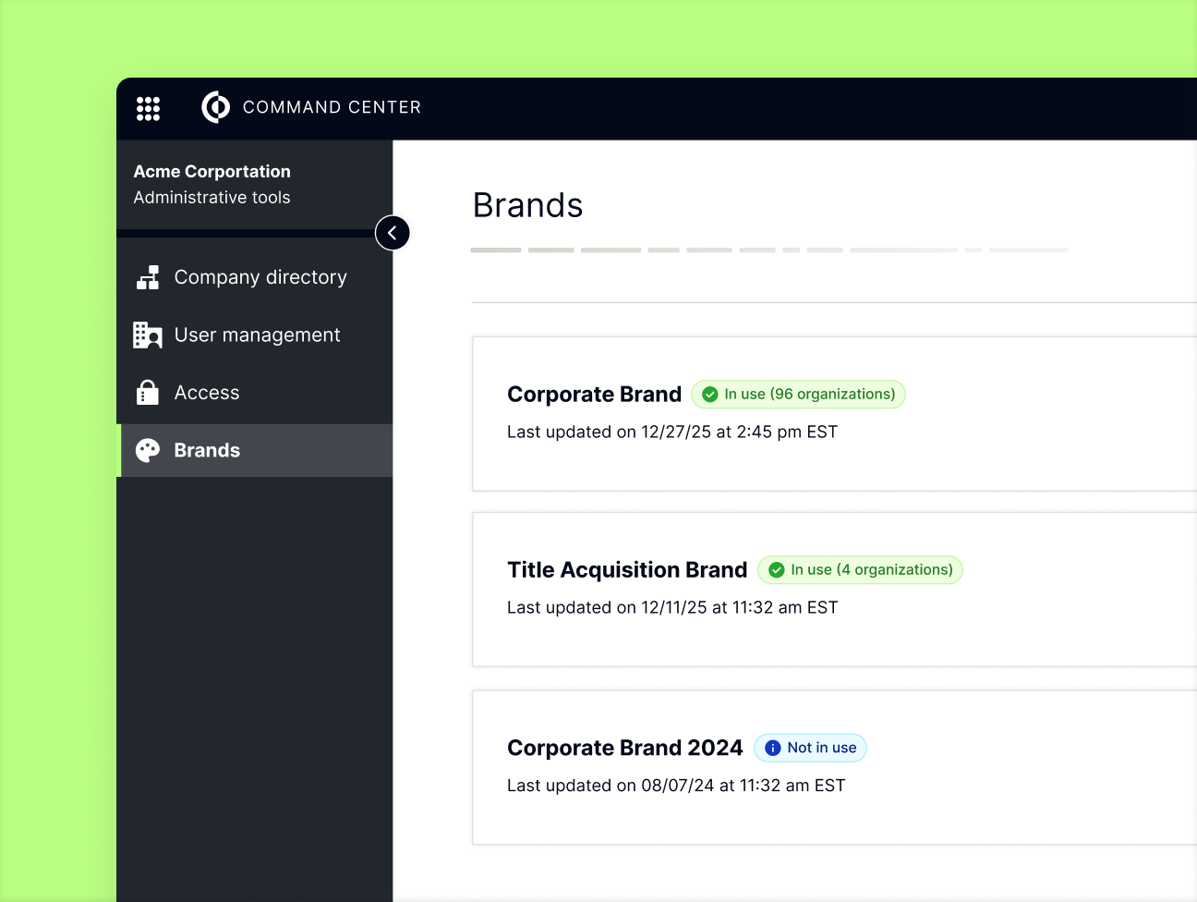Select the Brands menu item

click(x=255, y=450)
